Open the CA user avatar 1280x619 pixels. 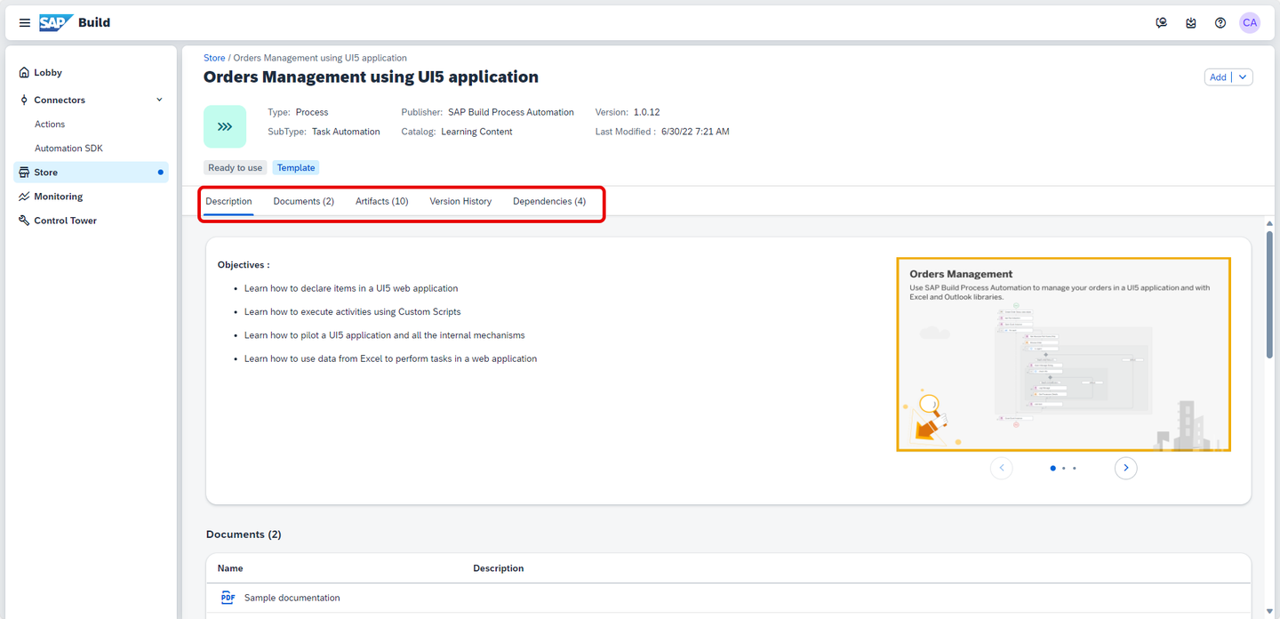click(1250, 23)
